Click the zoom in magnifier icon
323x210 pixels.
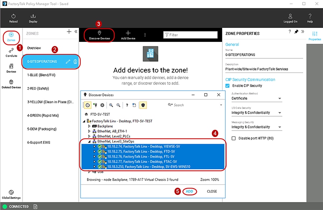coord(111,105)
